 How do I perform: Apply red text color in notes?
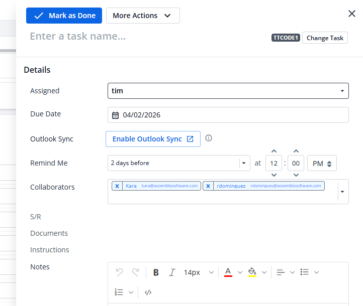click(x=228, y=272)
